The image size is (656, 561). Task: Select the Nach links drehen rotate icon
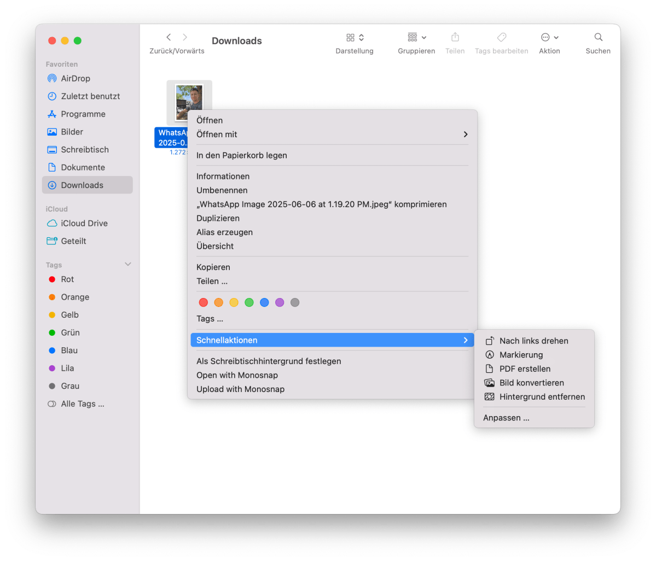tap(489, 340)
